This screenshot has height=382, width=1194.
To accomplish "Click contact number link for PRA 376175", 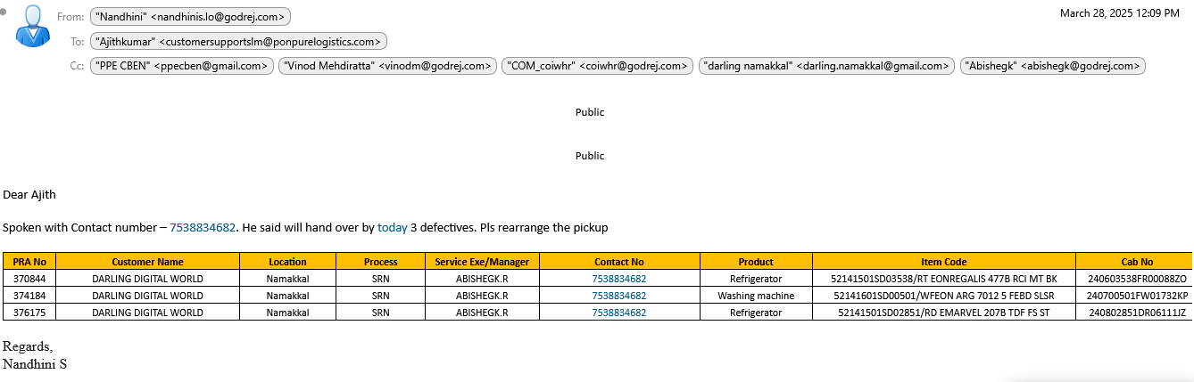I will tap(618, 313).
